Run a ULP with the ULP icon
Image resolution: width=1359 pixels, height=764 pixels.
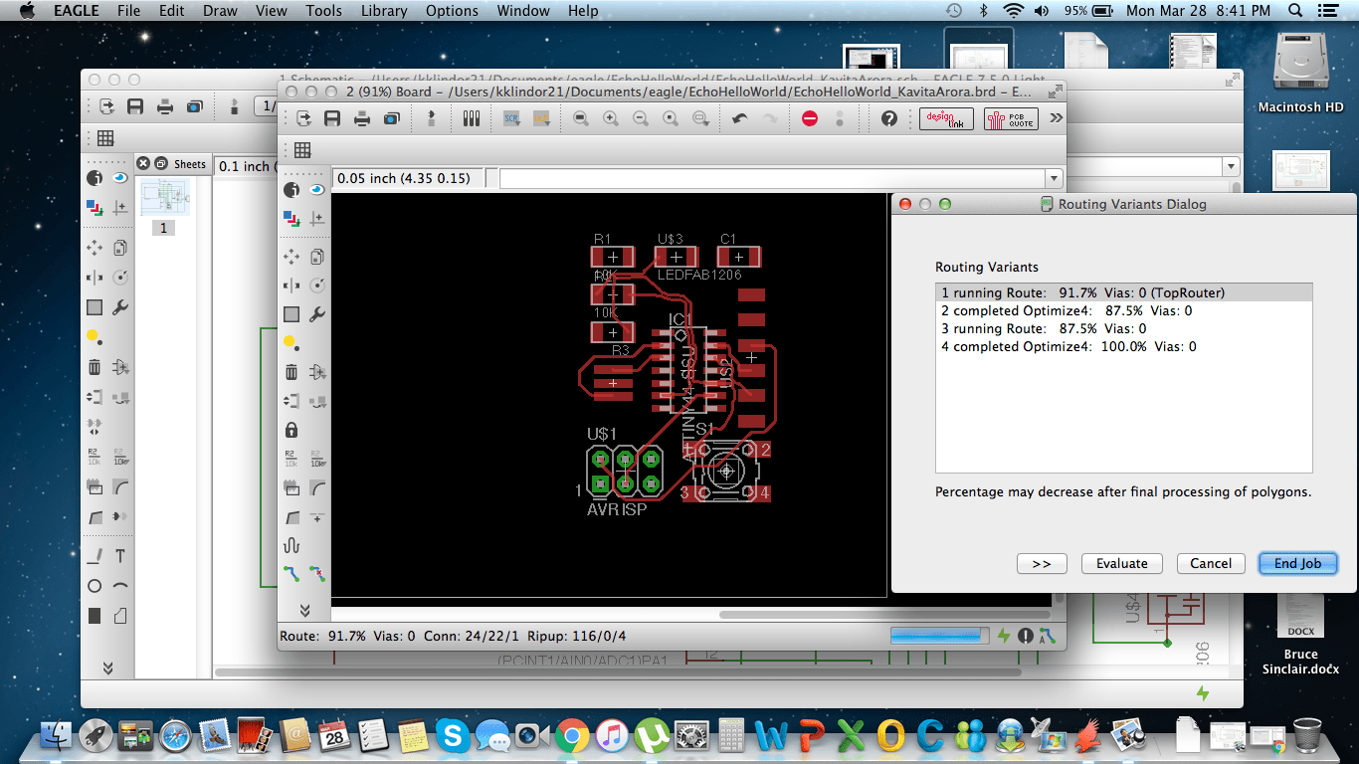541,118
